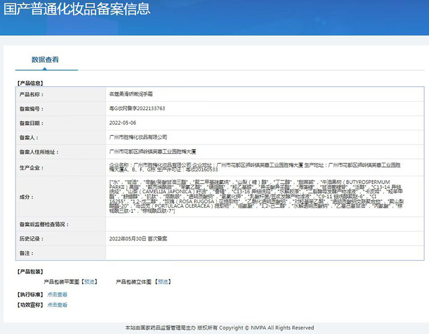The height and width of the screenshot is (334, 429).
Task: Select product name 名蔻柔滑娇嫩润手霜
Action: tap(131, 94)
